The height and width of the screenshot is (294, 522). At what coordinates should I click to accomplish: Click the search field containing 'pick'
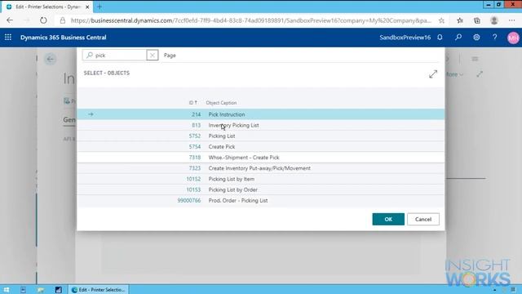coord(115,56)
